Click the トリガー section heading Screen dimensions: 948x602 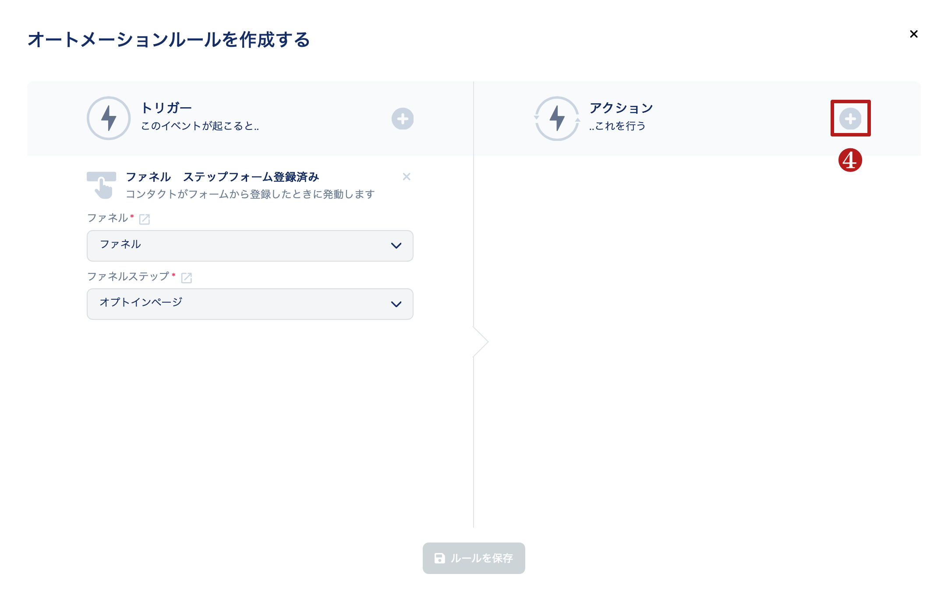166,108
